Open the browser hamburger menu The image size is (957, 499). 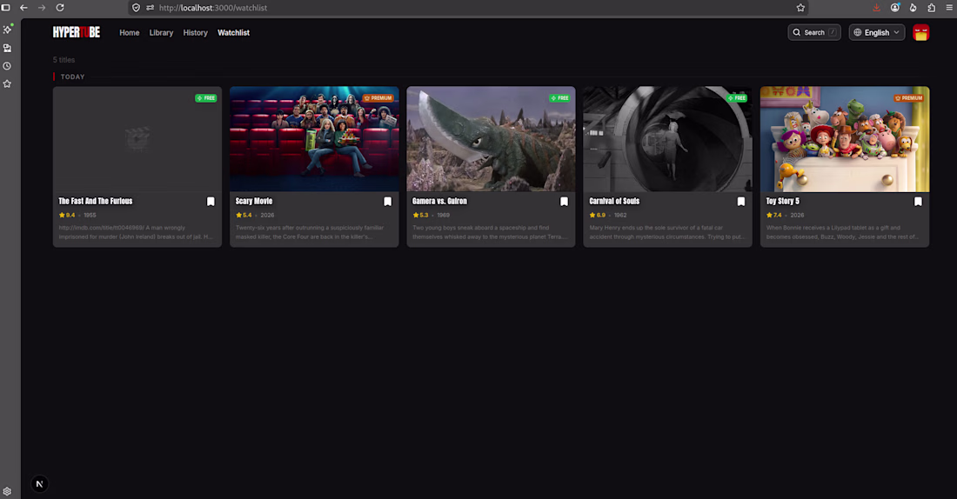tap(949, 8)
